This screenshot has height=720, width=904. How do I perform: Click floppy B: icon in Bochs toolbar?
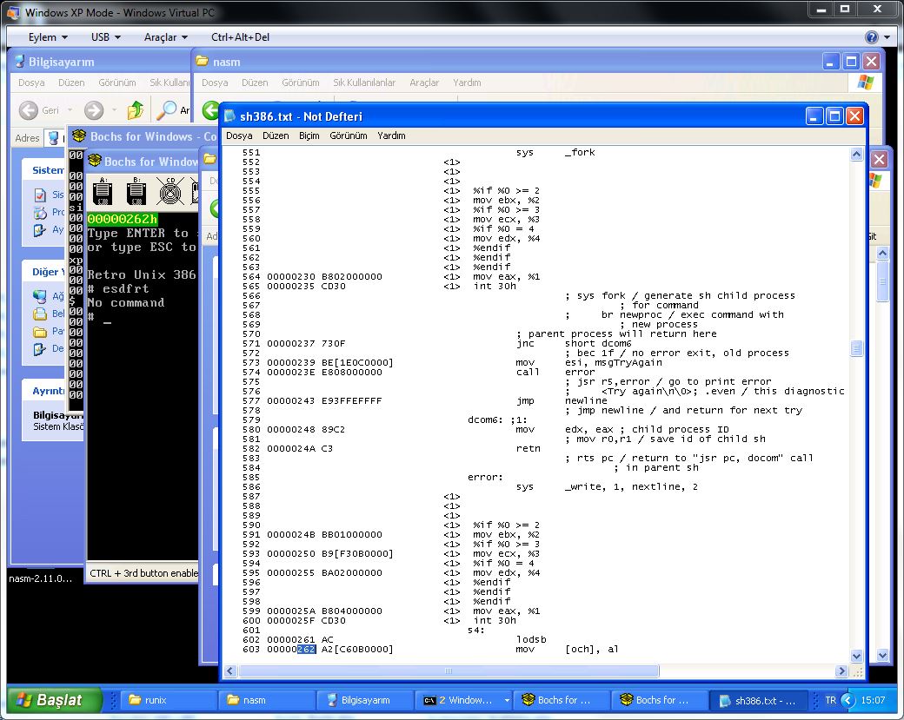click(136, 192)
